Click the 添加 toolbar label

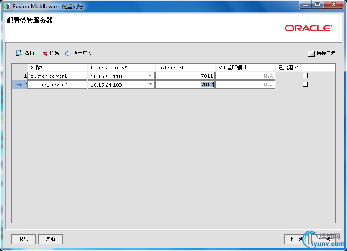[x=29, y=53]
